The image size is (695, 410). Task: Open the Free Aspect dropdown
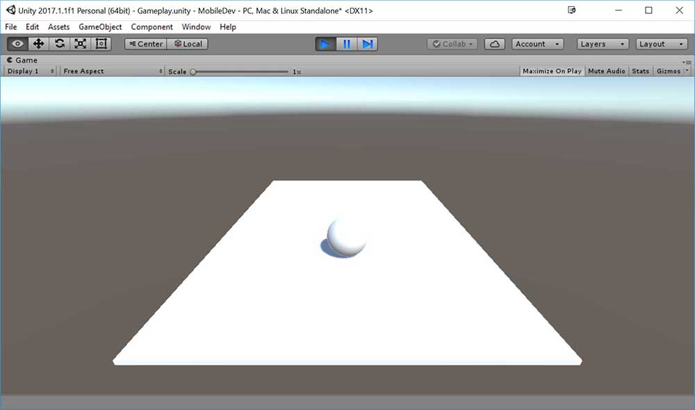pyautogui.click(x=112, y=71)
